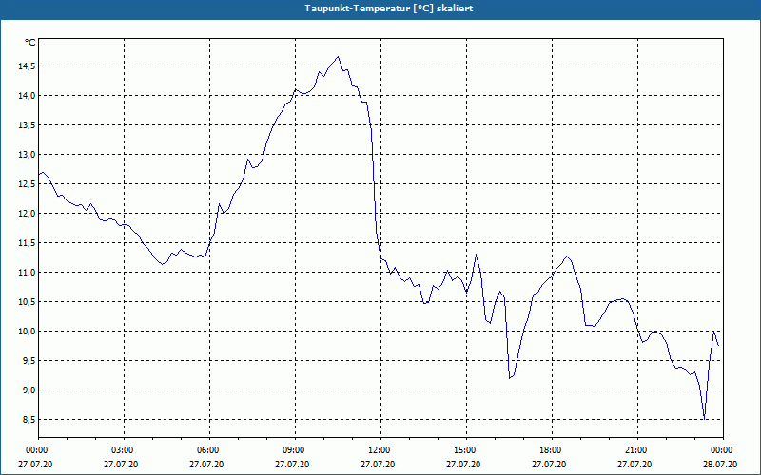Click the 14,0 y-axis label
Image resolution: width=761 pixels, height=475 pixels.
click(28, 96)
